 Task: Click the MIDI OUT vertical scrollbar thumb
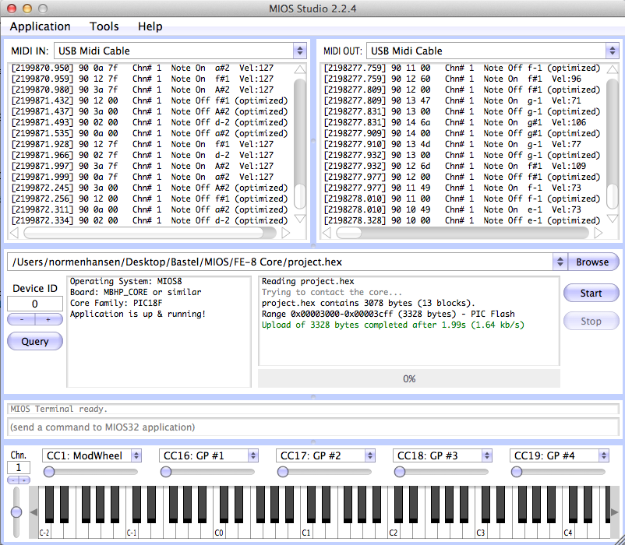coord(613,196)
